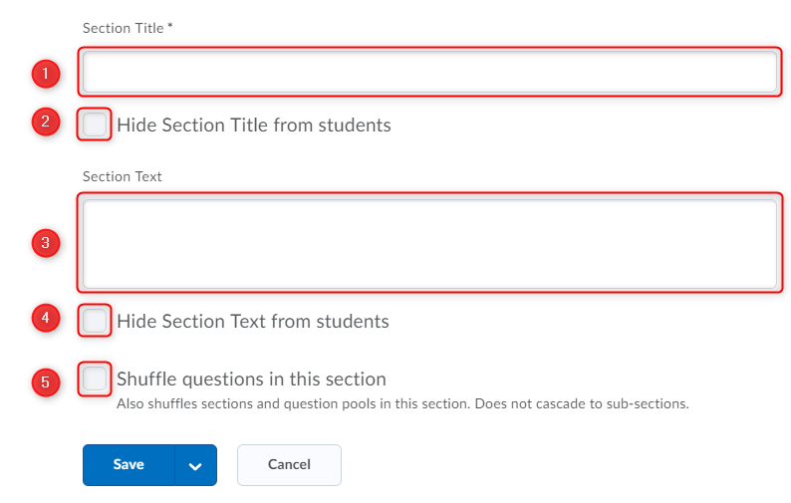
Task: Click the required asterisk beside Section Title
Action: click(x=170, y=27)
